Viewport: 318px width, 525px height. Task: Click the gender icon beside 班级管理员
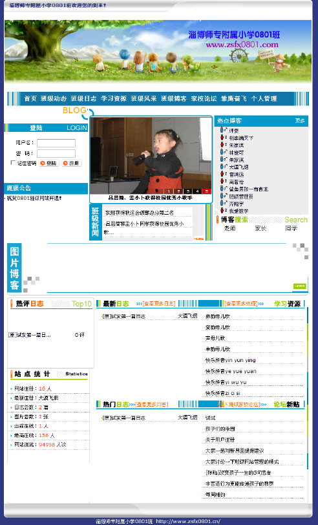click(x=224, y=196)
